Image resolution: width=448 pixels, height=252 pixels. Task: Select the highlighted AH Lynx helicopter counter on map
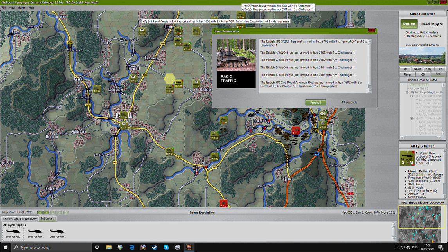click(178, 84)
